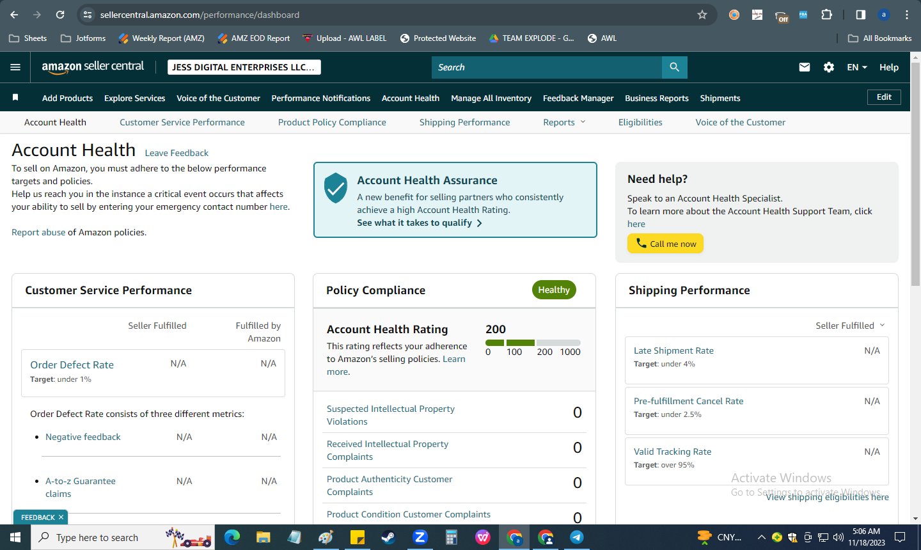The image size is (921, 550).
Task: Open Suspected Intellectual Property Violations link
Action: tap(391, 415)
